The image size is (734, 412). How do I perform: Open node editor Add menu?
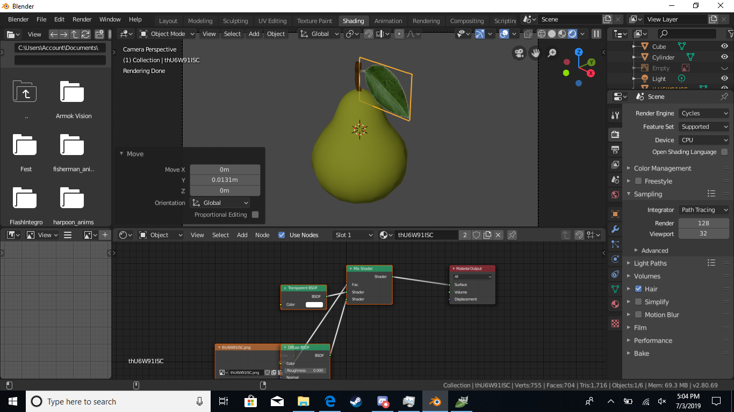242,235
